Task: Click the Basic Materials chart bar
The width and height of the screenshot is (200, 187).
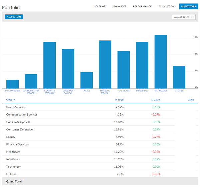Action: coord(12,84)
